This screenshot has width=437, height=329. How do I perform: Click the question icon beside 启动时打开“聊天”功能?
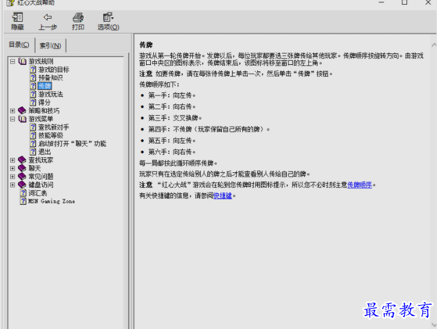(33, 143)
